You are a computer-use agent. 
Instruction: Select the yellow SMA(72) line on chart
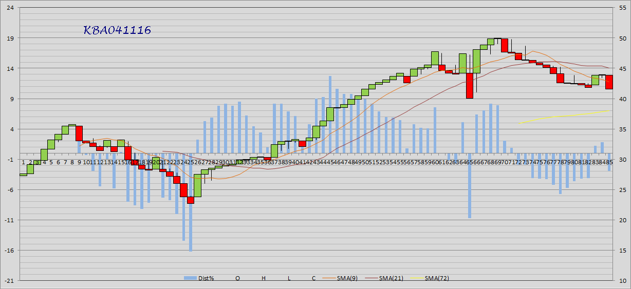(x=565, y=116)
